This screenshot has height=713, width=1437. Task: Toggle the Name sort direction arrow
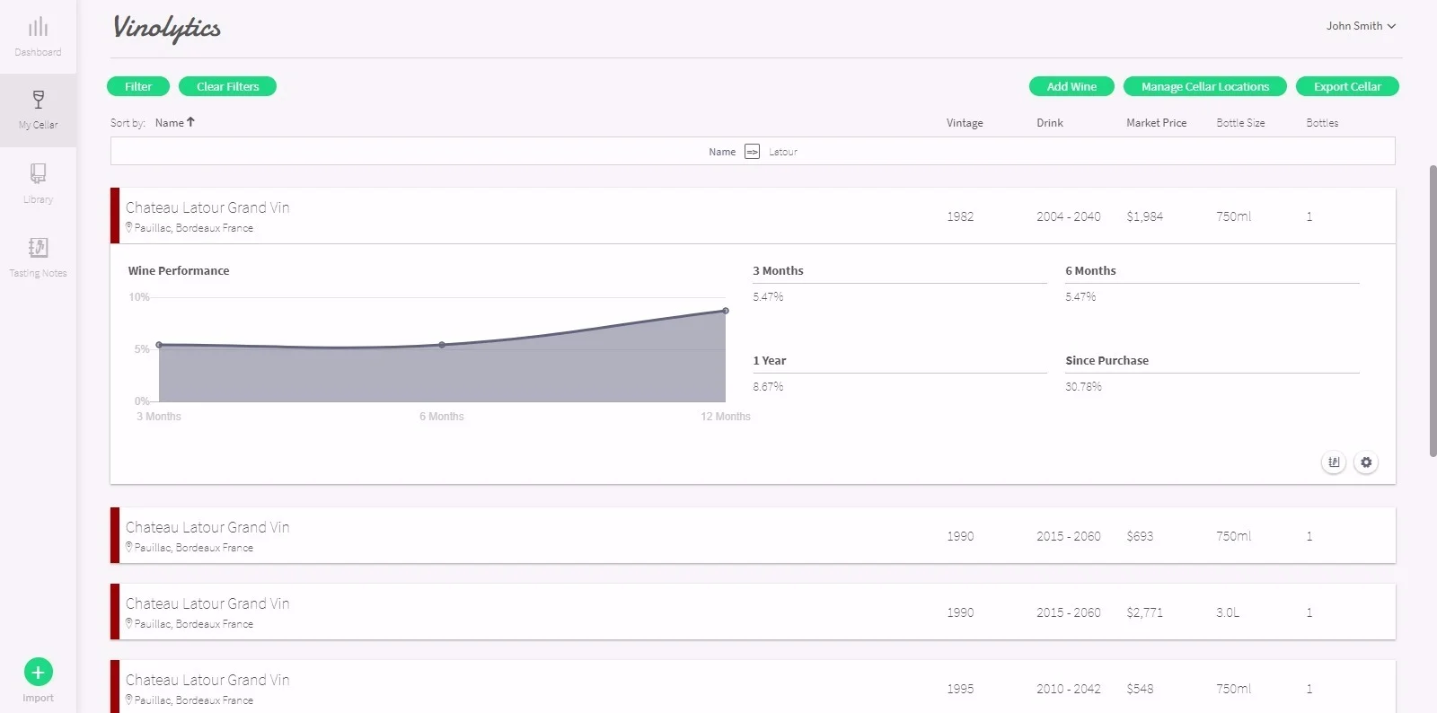(x=190, y=122)
